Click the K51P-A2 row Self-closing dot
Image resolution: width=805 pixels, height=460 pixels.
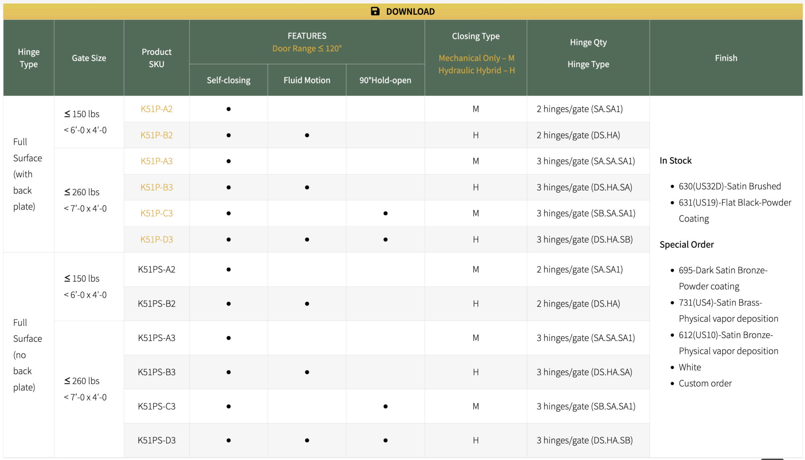[229, 109]
